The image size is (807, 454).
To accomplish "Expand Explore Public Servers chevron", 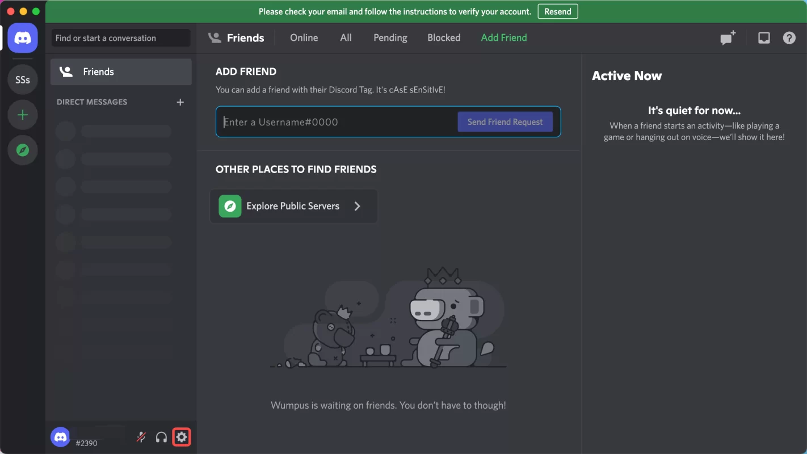I will click(357, 206).
